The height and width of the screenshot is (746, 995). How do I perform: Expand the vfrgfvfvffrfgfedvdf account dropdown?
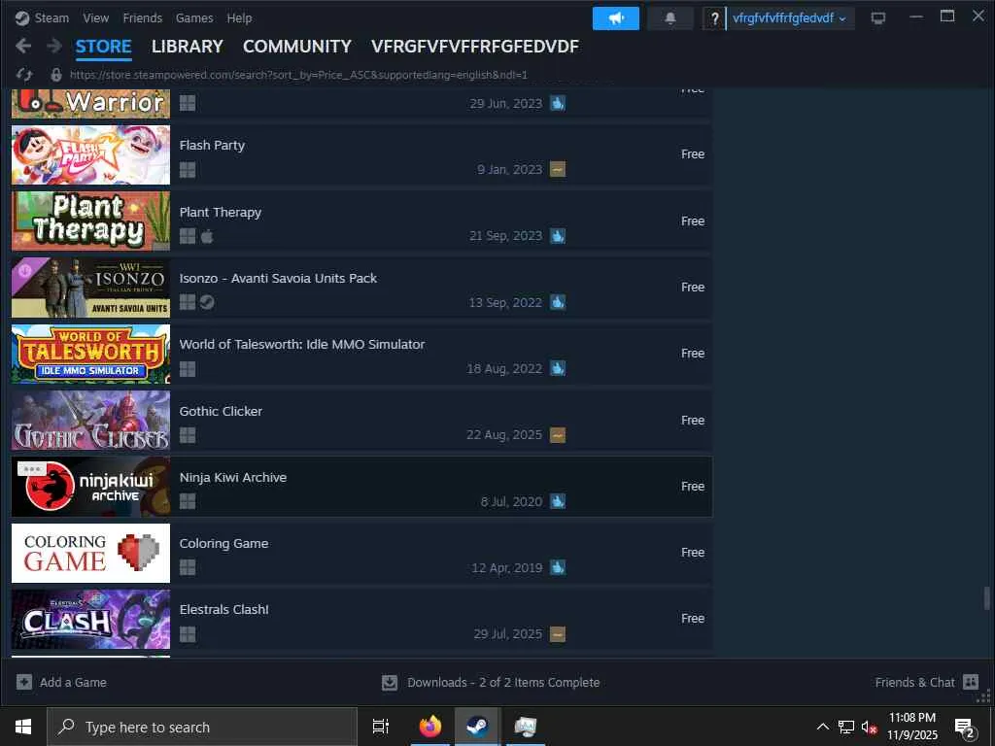(789, 18)
